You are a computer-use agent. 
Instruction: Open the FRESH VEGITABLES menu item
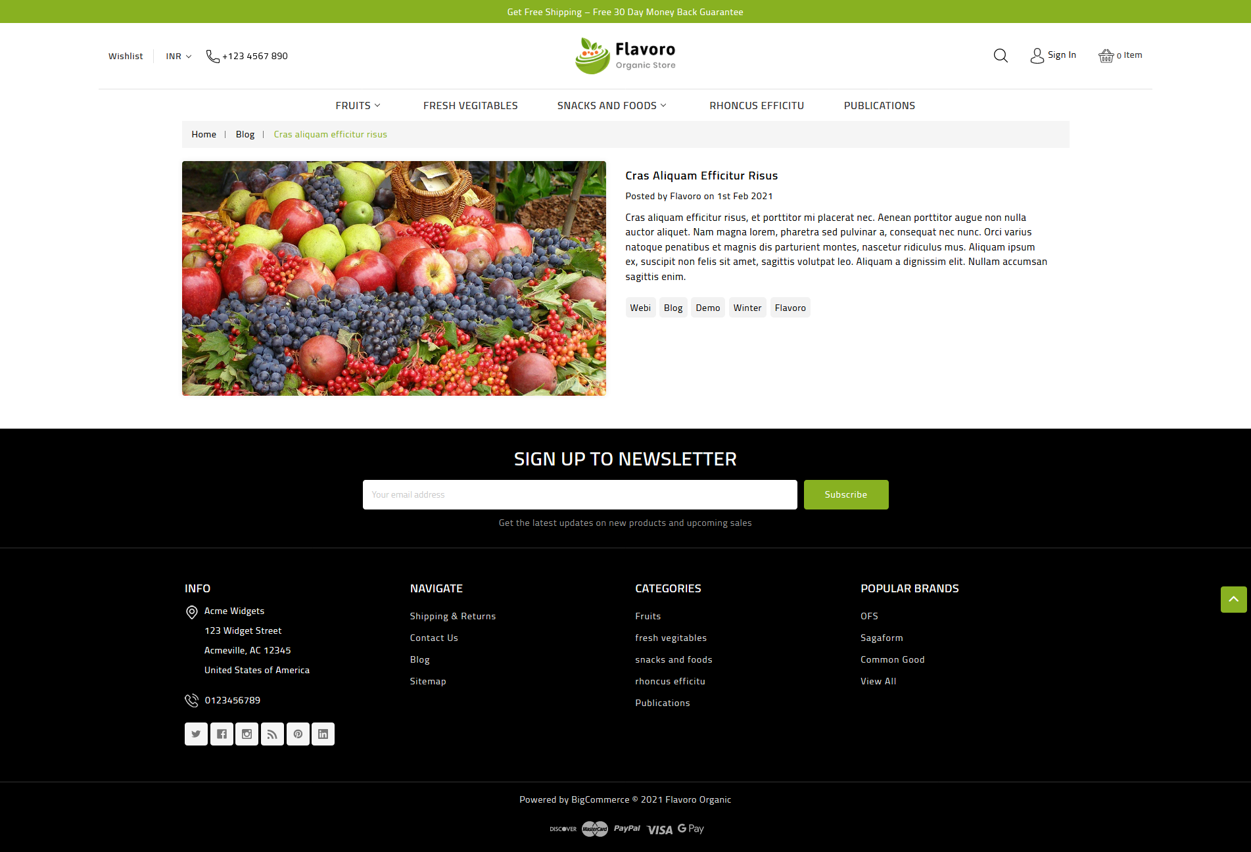(x=471, y=106)
